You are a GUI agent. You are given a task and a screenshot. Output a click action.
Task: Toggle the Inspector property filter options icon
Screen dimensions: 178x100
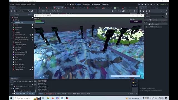tap(167, 17)
